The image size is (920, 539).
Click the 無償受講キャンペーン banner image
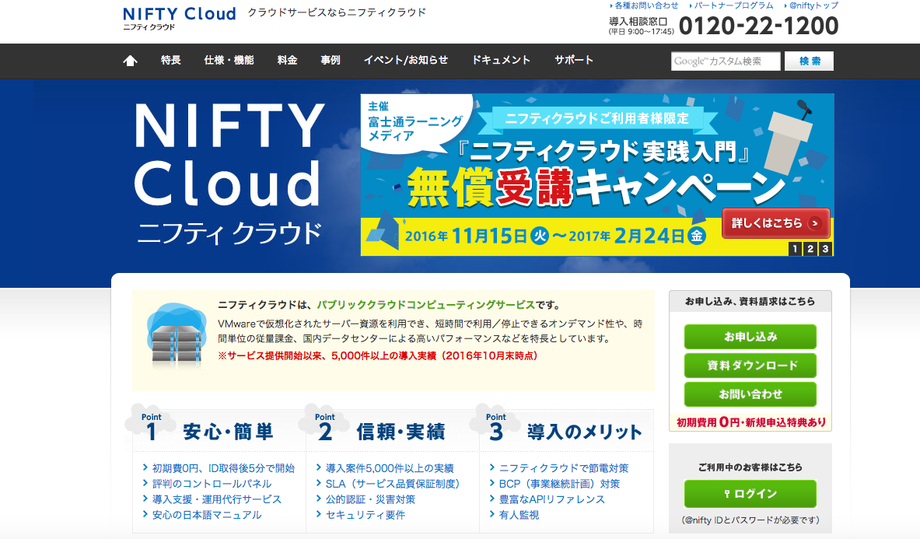click(596, 174)
